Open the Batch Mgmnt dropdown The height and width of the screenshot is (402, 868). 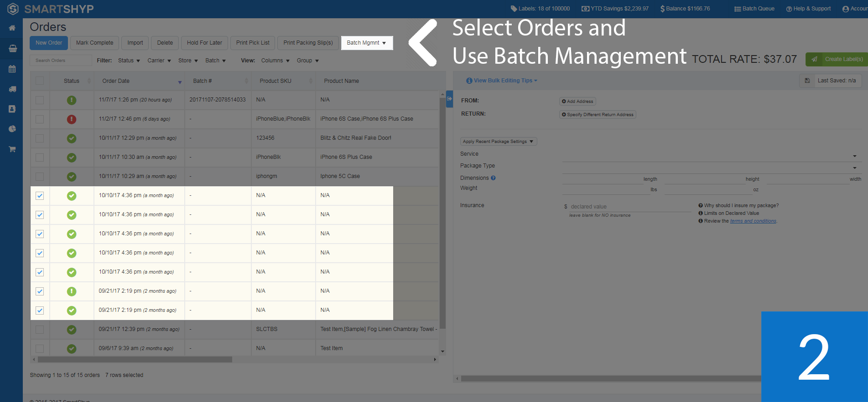tap(367, 43)
